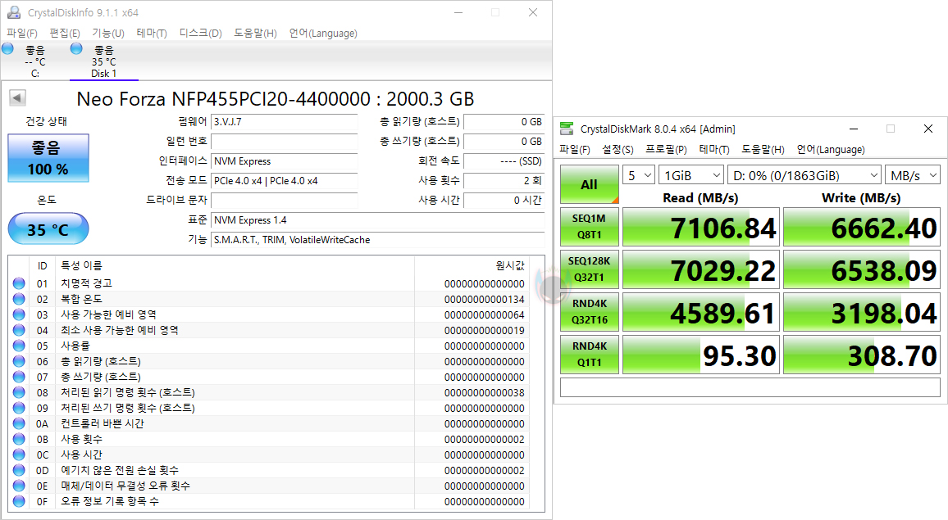The width and height of the screenshot is (948, 520).
Task: Open CrystalDiskInfo 도움말(H) menu
Action: [255, 34]
